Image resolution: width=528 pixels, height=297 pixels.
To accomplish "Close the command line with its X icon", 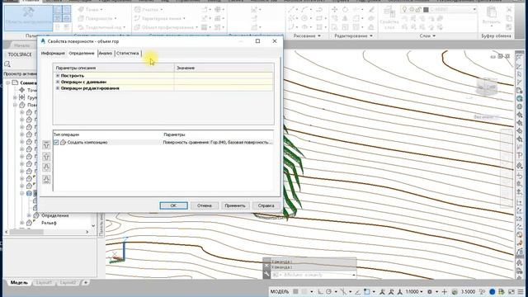I will point(266,266).
